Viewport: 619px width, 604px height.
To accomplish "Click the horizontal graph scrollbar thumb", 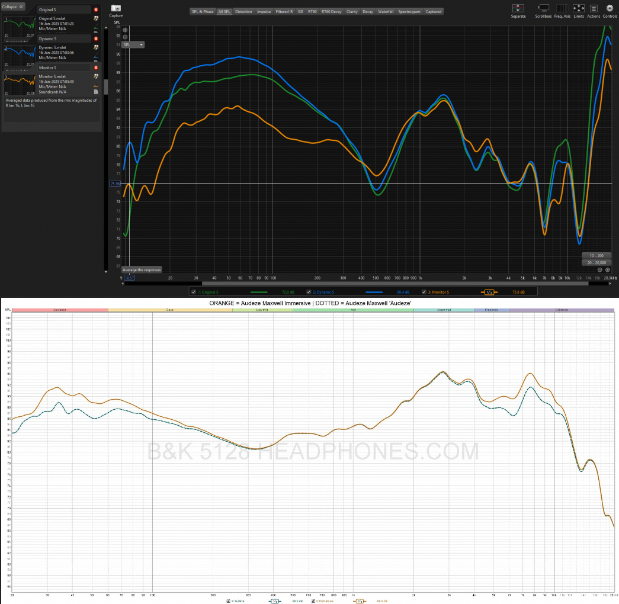I will pyautogui.click(x=395, y=284).
